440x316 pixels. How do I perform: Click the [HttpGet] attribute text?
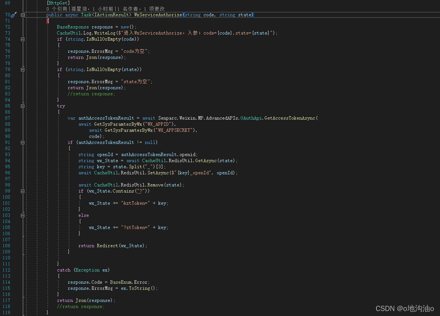click(58, 3)
